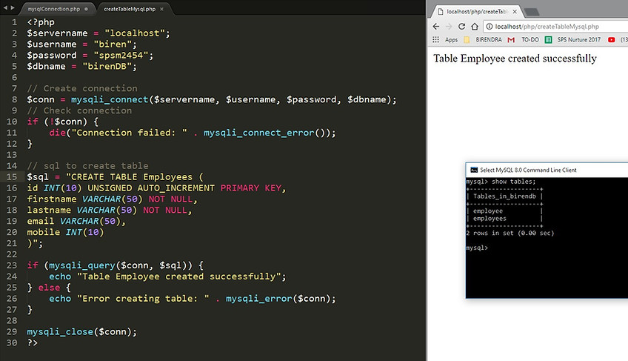Go to next tab arrow in editor
Viewport: 628px width, 361px height.
[x=13, y=7]
